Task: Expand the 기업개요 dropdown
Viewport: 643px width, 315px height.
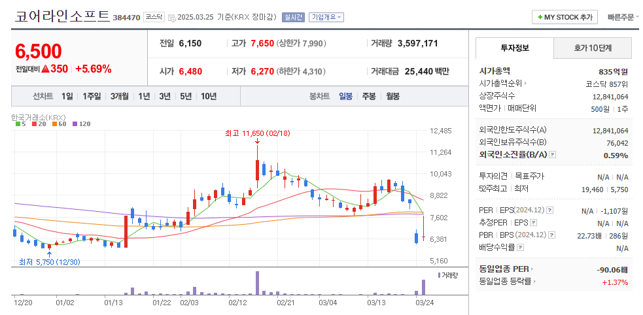Action: 326,17
